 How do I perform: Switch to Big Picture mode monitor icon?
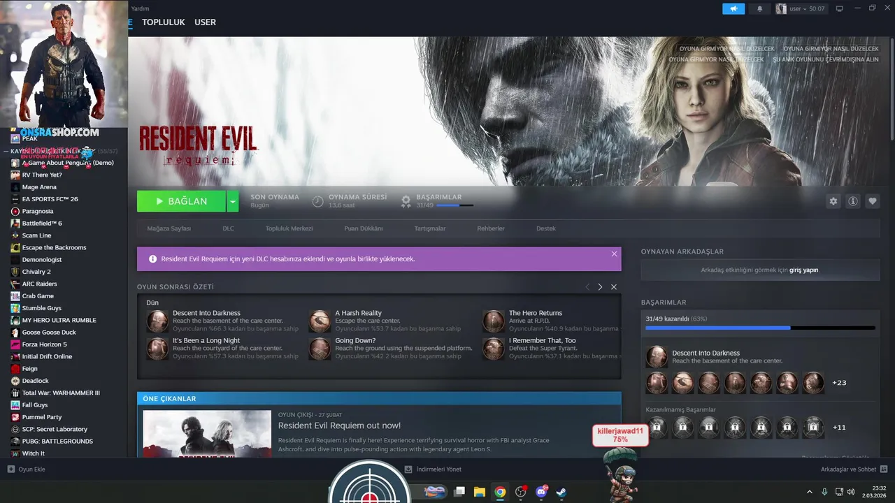tap(839, 9)
